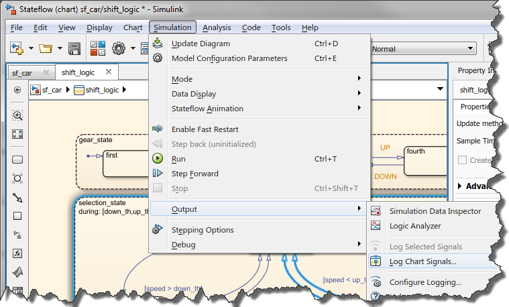Viewport: 509px width, 307px height.
Task: Select the State tool in the palette
Action: coord(17,160)
